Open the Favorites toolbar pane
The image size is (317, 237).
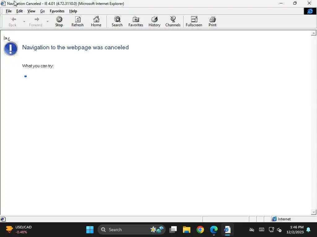(x=136, y=22)
